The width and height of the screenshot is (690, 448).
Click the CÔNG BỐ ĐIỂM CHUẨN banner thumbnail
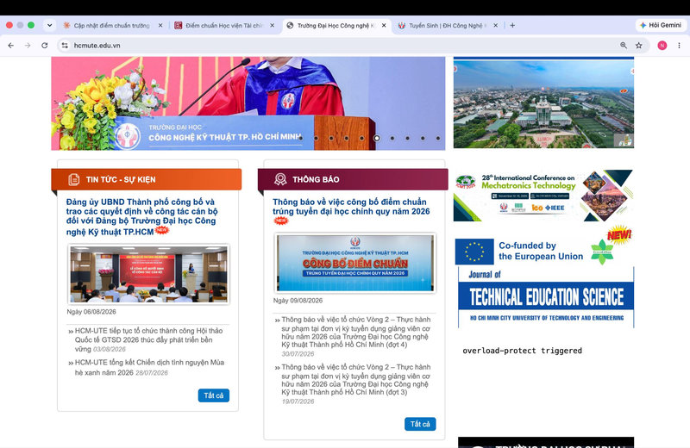354,263
